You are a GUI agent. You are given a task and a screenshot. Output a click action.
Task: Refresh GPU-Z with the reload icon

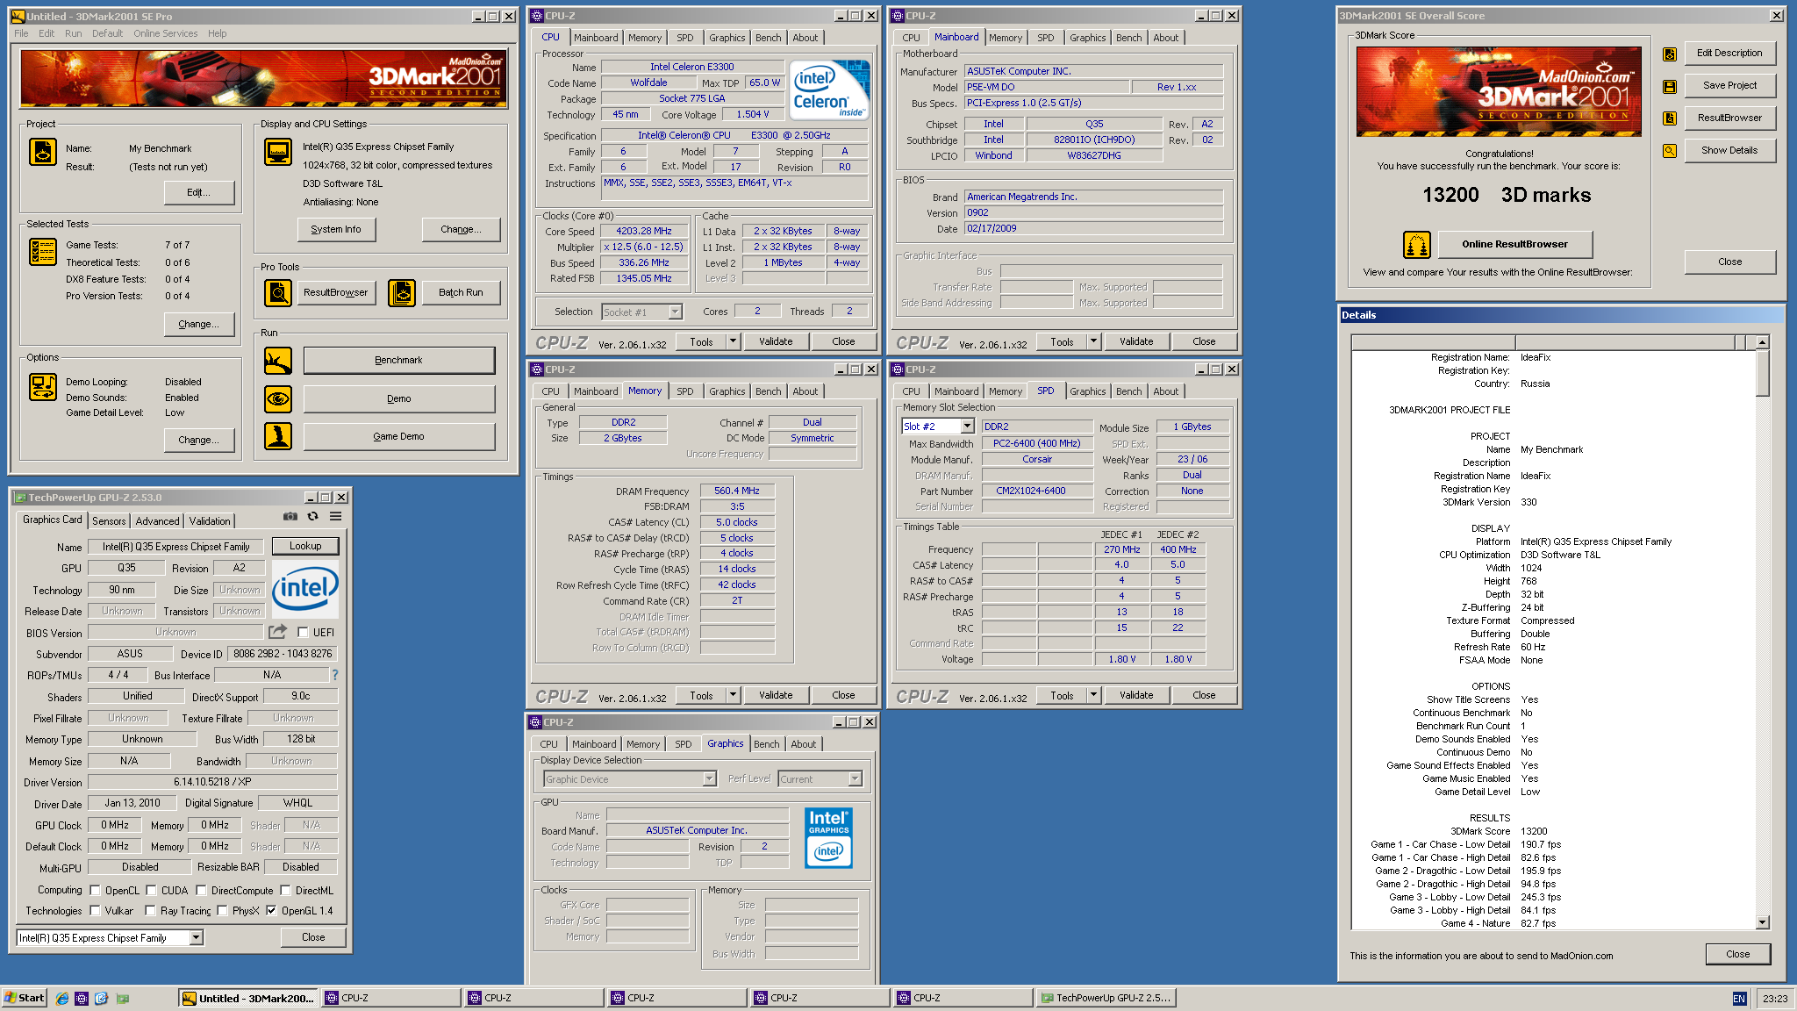[312, 517]
